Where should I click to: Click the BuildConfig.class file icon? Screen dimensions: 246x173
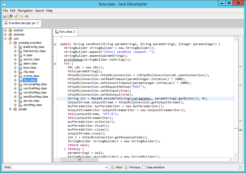click(20, 47)
